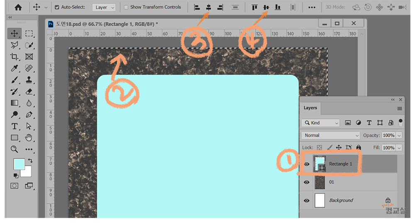Pick the Rectangle shape tool
The image size is (415, 223).
pyautogui.click(x=14, y=138)
